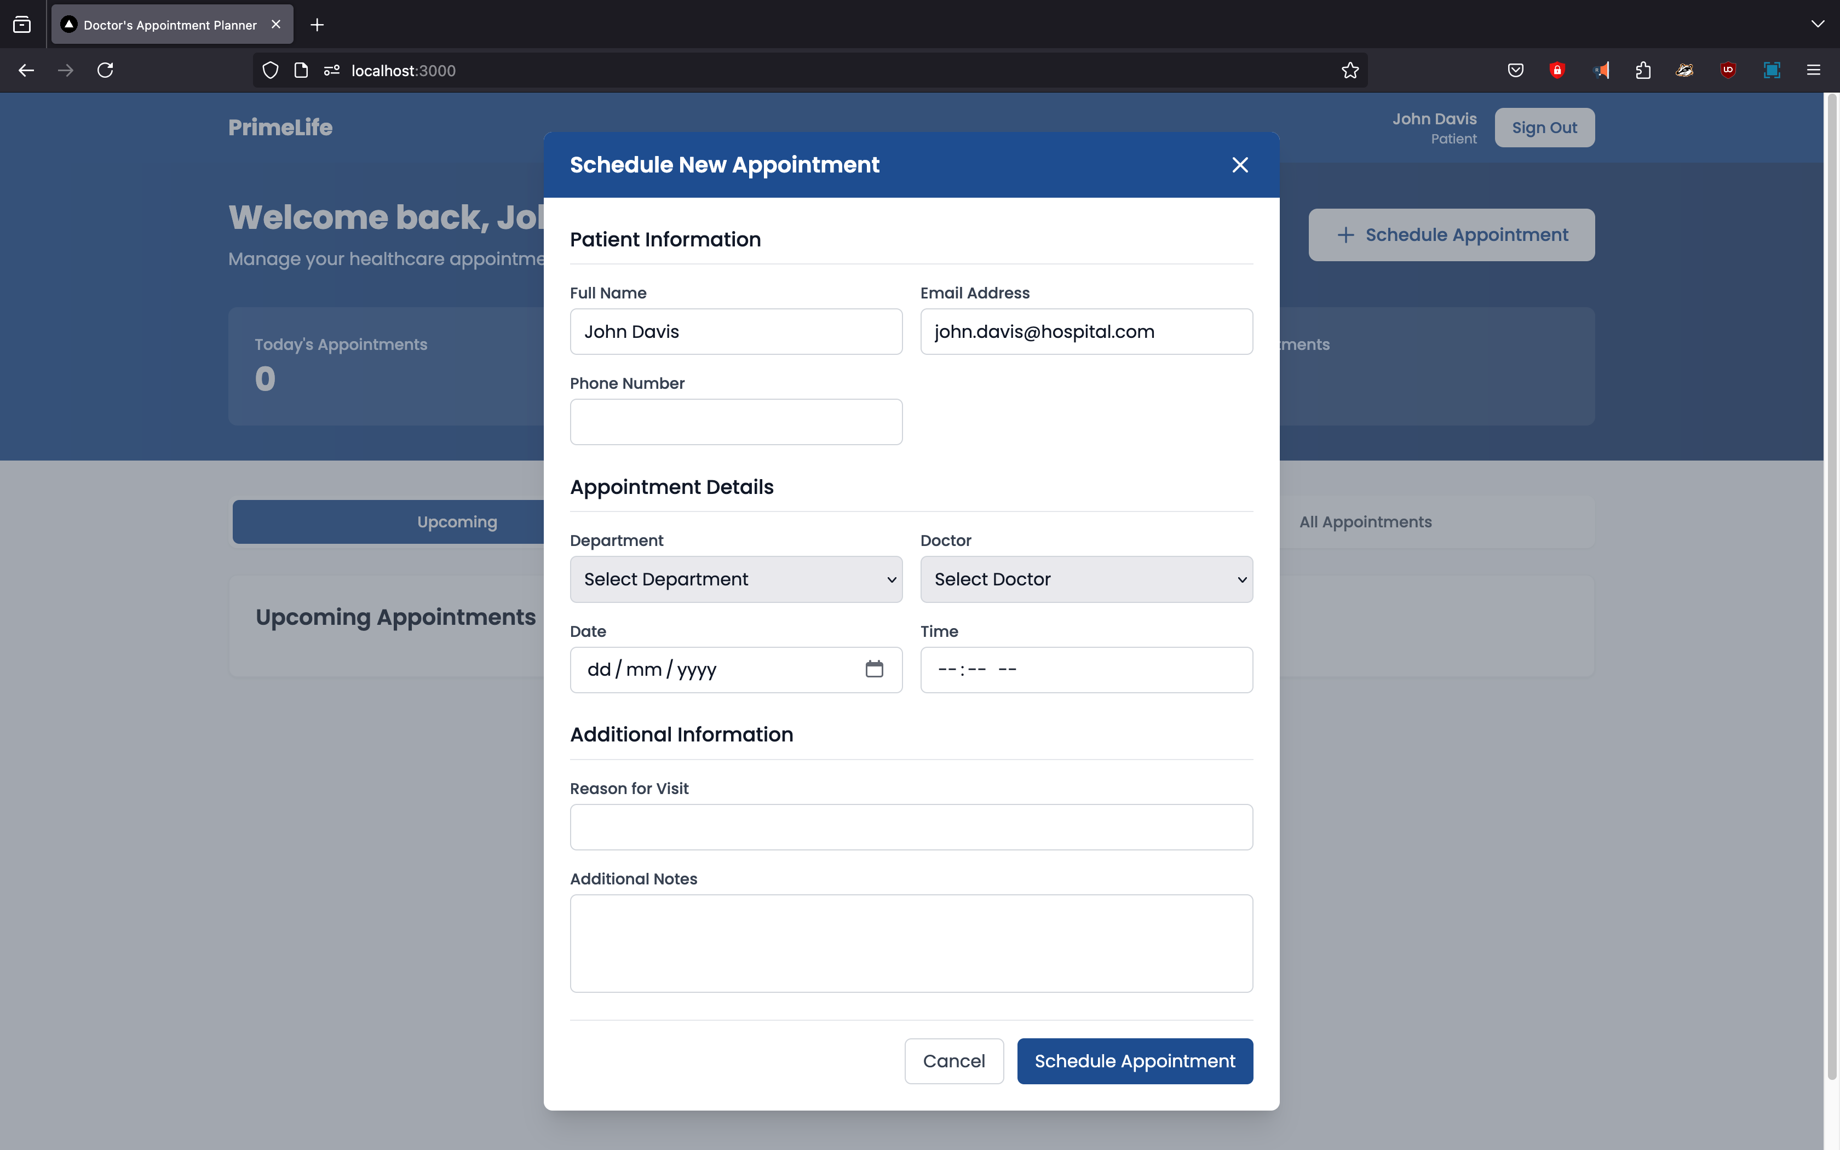Screen dimensions: 1840x1150
Task: Submit with blue Schedule Appointment button
Action: pos(1134,1061)
